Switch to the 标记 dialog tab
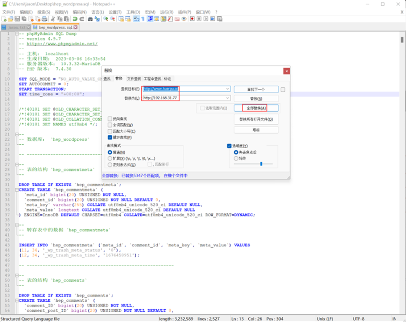 (x=167, y=79)
